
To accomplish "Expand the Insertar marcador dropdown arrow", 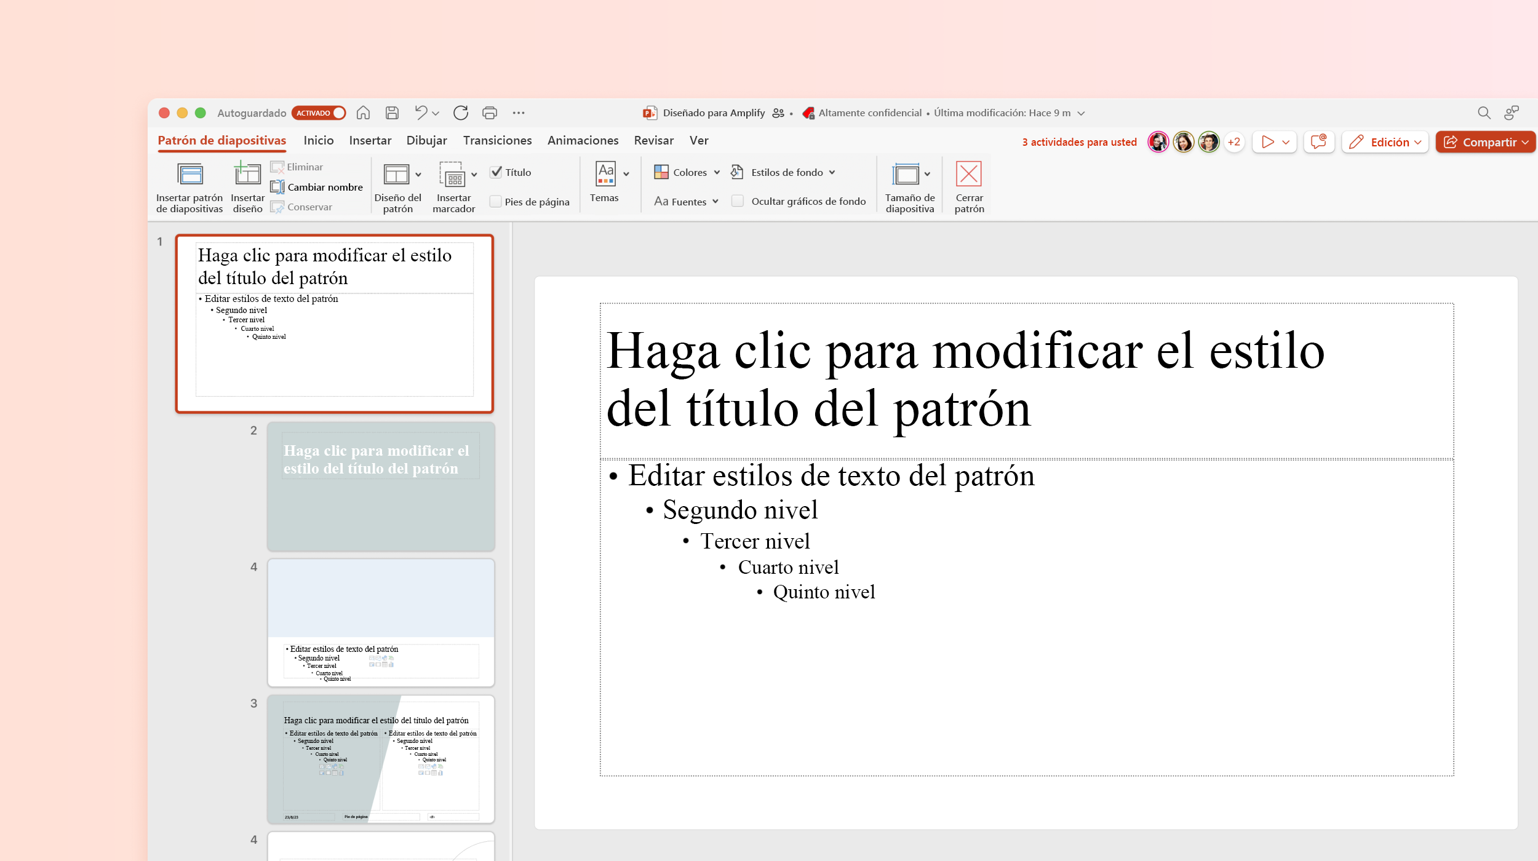I will (x=474, y=175).
